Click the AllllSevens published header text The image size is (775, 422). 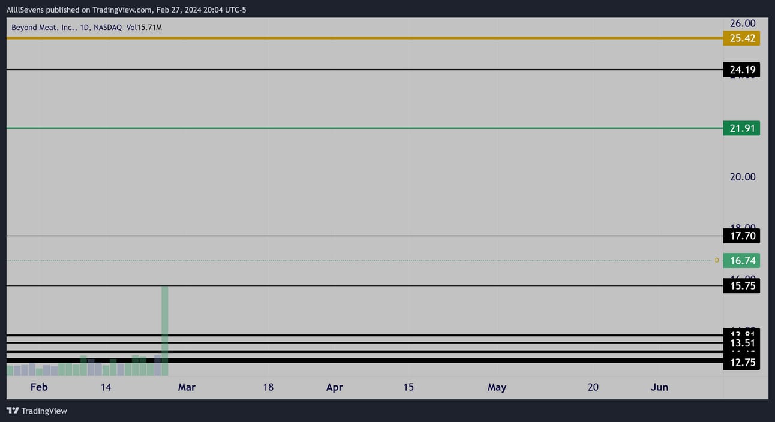pos(127,10)
